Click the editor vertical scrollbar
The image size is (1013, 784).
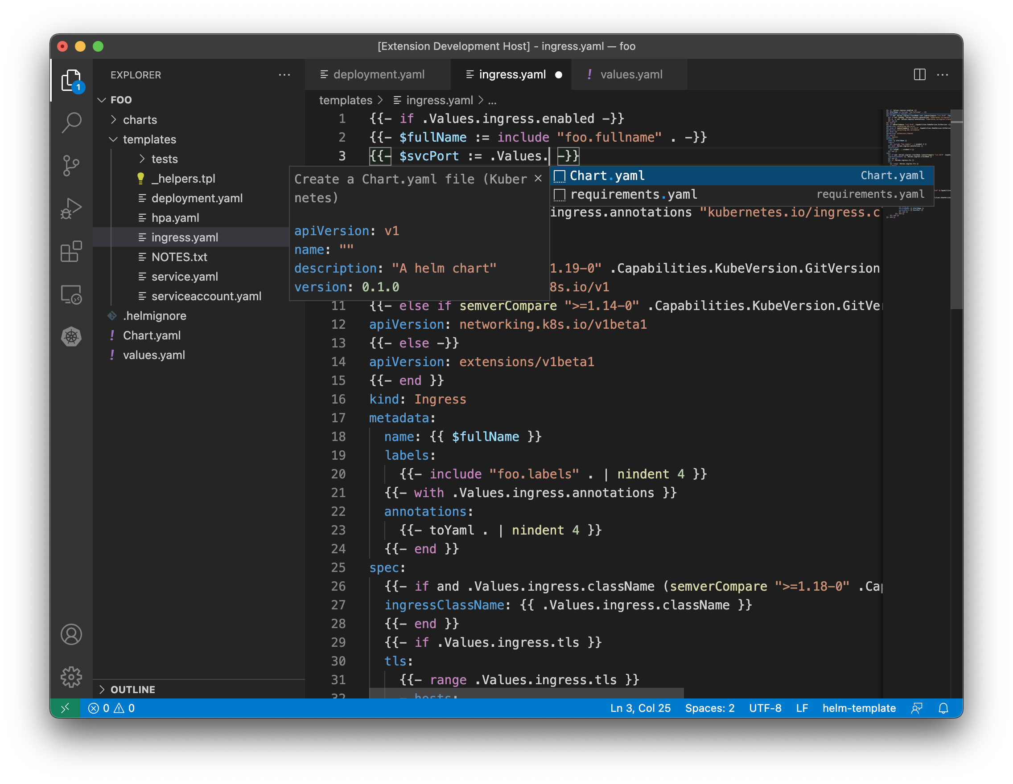pyautogui.click(x=955, y=208)
